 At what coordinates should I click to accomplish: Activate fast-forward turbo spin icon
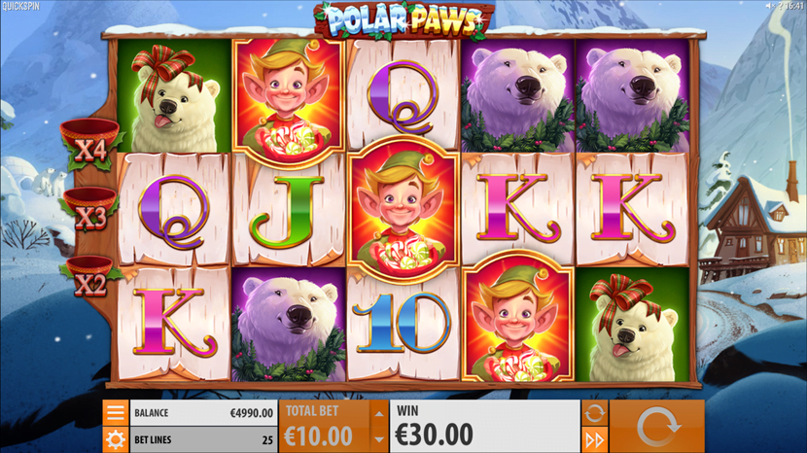coord(594,440)
